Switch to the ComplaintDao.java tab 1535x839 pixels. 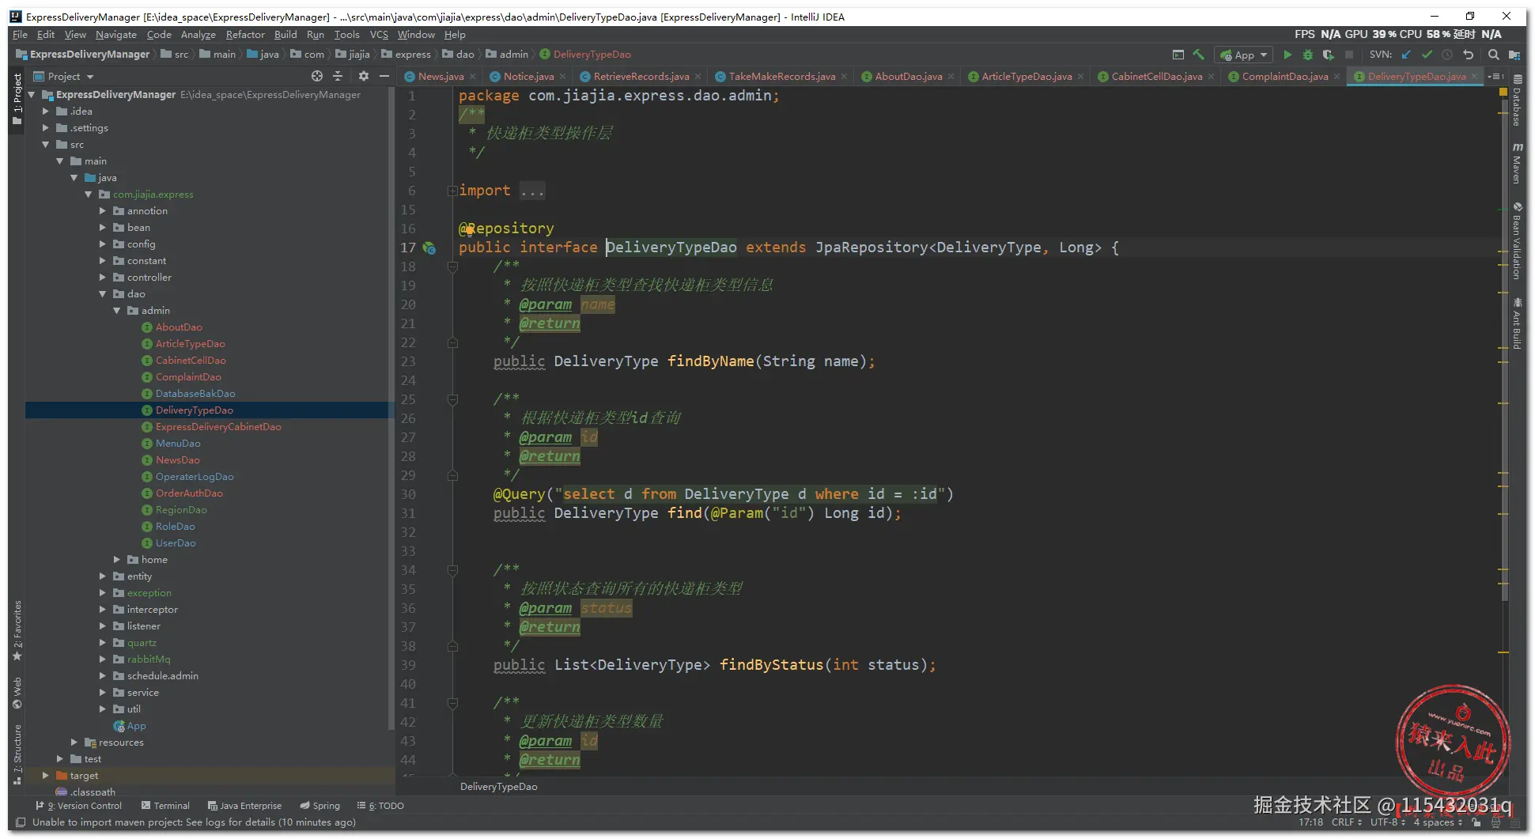pyautogui.click(x=1284, y=77)
